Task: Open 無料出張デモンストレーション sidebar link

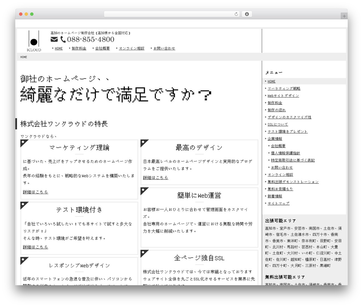Action: (x=293, y=182)
